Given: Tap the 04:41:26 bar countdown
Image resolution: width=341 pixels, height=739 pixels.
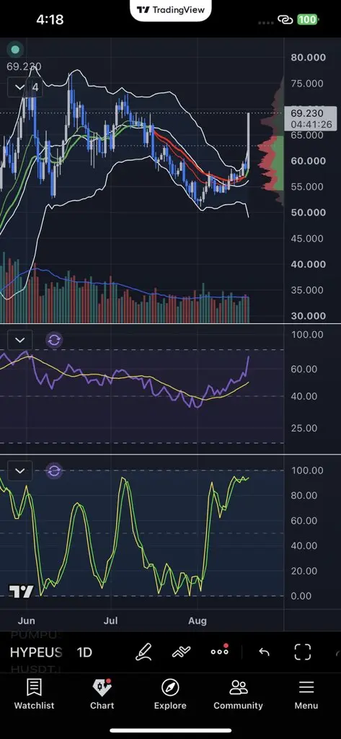Looking at the screenshot, I should click(311, 124).
